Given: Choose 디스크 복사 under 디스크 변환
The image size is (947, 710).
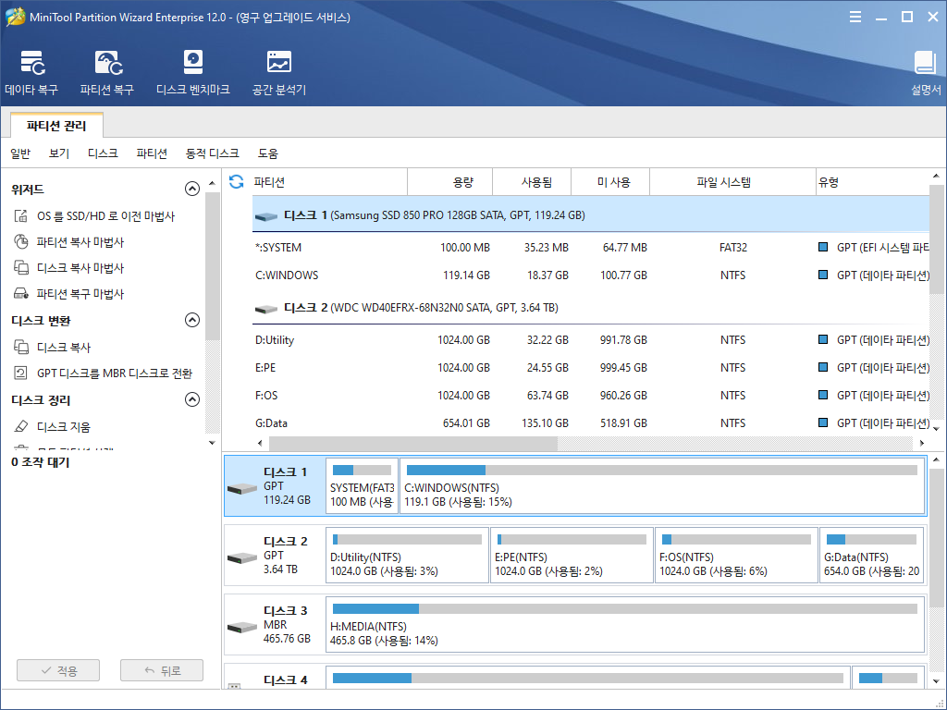Looking at the screenshot, I should point(52,348).
